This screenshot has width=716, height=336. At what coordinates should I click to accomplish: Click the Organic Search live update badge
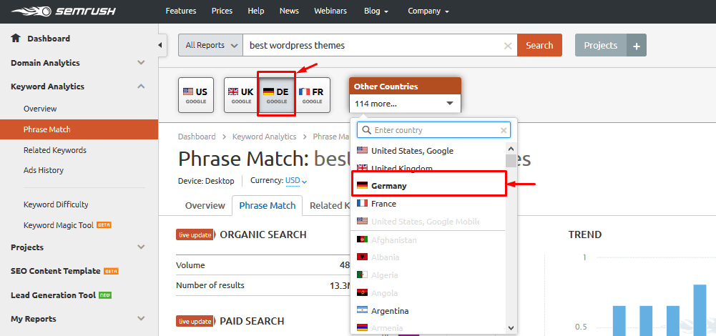point(195,234)
